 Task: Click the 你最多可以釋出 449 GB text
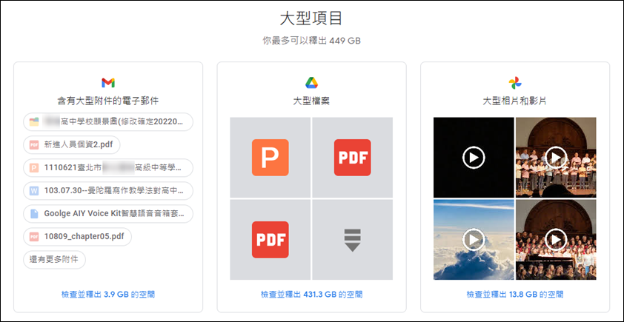tap(311, 41)
